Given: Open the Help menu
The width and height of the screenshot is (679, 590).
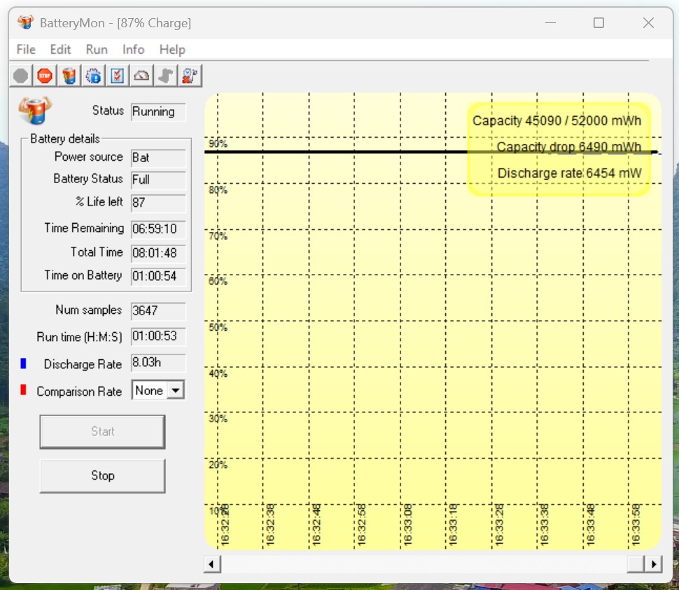Looking at the screenshot, I should click(x=172, y=50).
